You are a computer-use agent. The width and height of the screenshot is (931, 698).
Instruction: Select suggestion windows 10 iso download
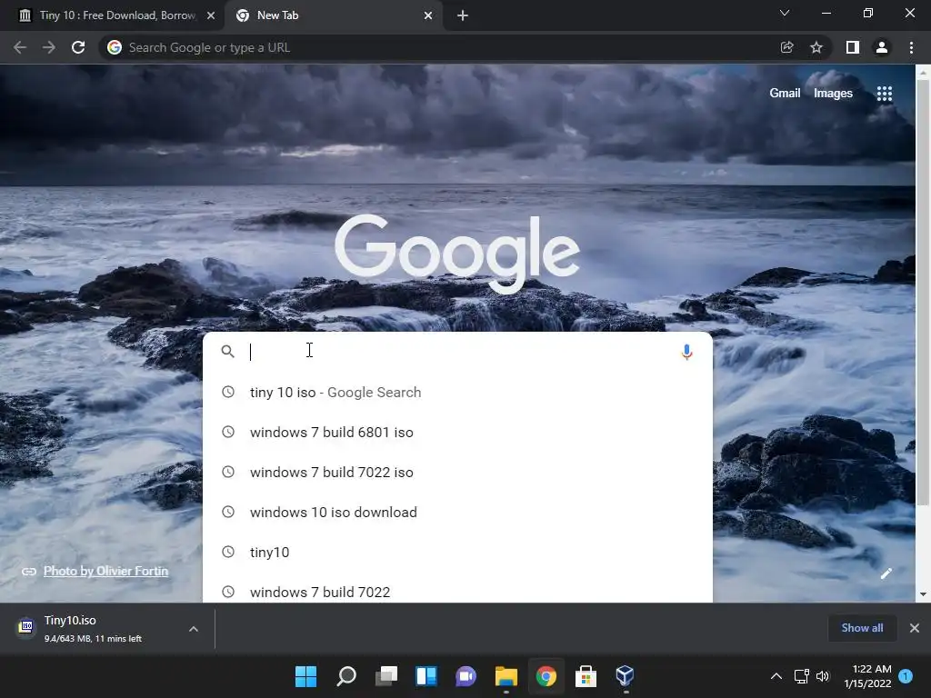pos(457,512)
